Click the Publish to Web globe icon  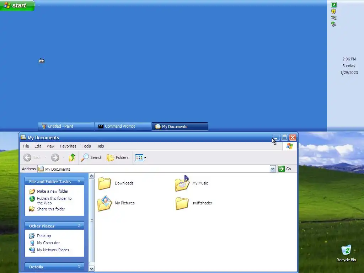(32, 199)
